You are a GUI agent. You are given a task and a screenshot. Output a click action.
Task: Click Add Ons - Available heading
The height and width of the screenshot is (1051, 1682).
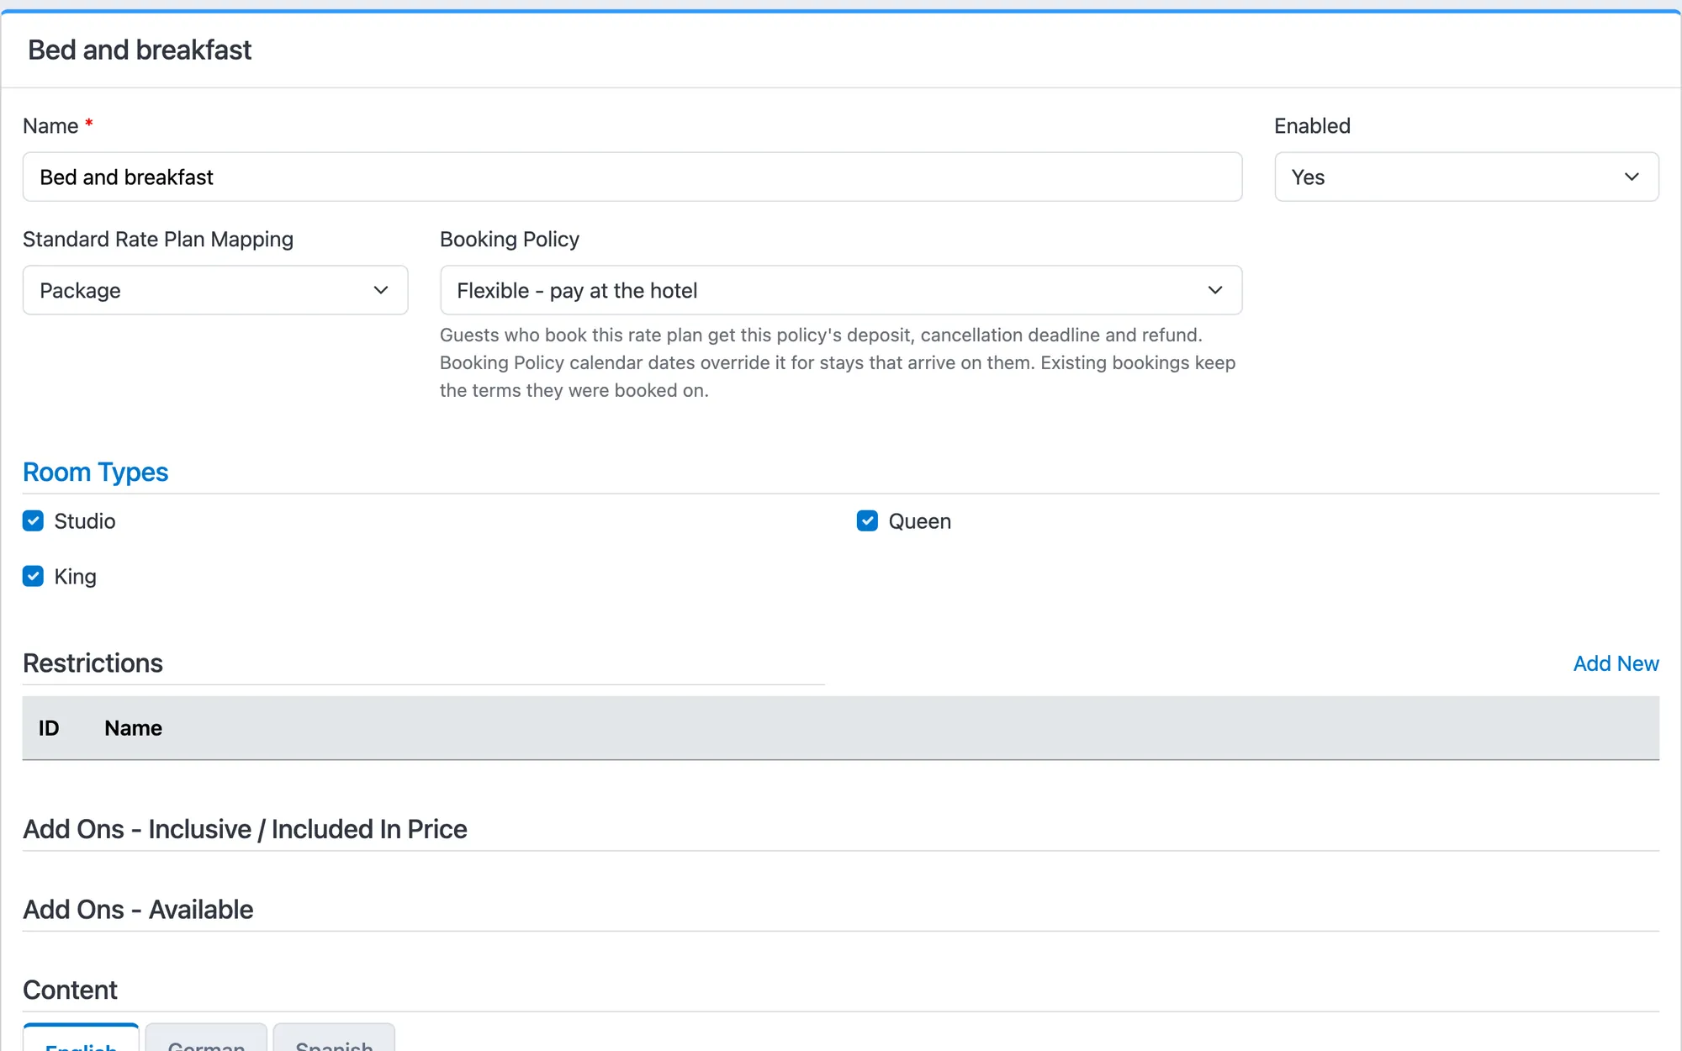point(138,910)
